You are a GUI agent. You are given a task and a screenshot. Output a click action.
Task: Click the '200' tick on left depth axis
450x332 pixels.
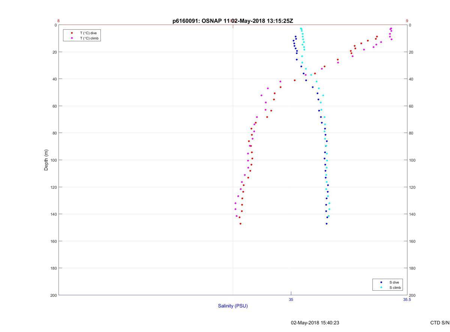pyautogui.click(x=53, y=295)
